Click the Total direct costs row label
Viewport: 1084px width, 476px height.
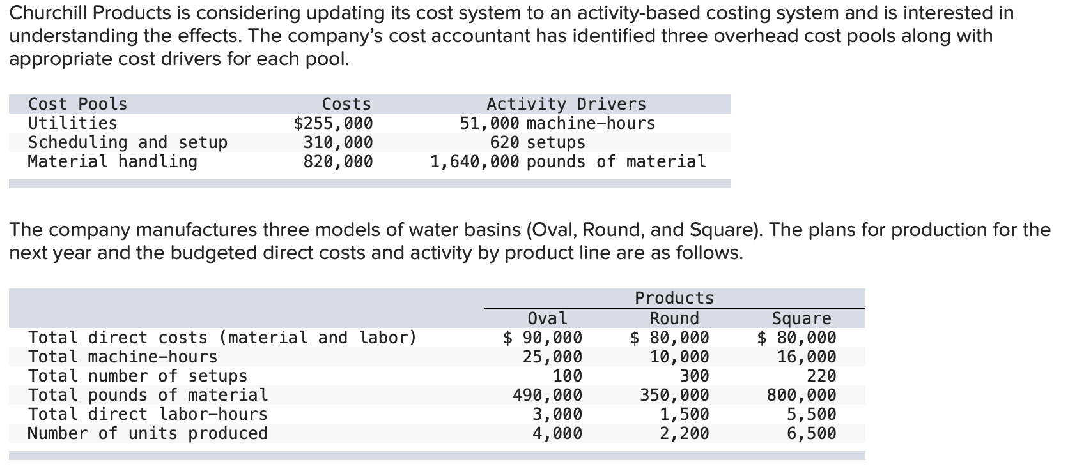(x=222, y=338)
